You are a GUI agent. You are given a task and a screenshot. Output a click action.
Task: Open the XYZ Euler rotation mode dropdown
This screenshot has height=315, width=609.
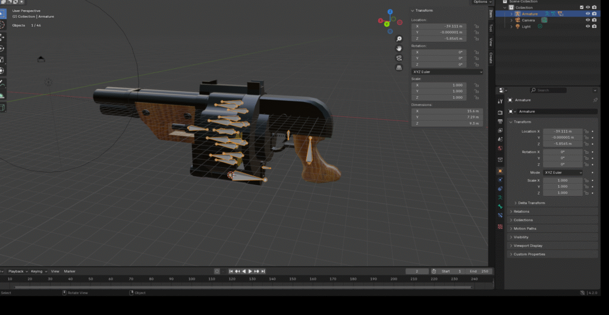(561, 173)
